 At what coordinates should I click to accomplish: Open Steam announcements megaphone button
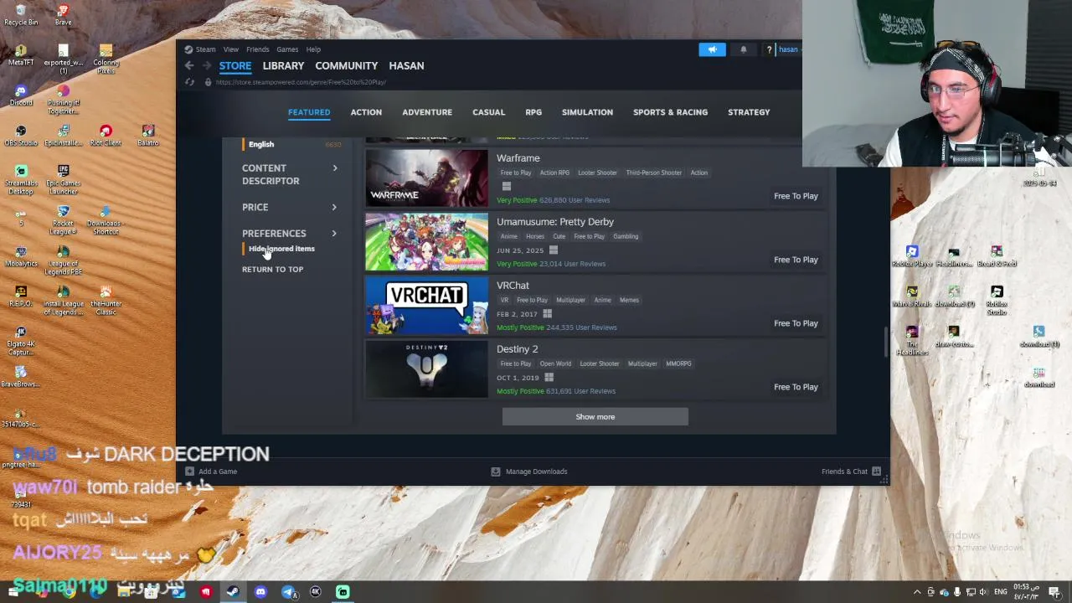712,49
